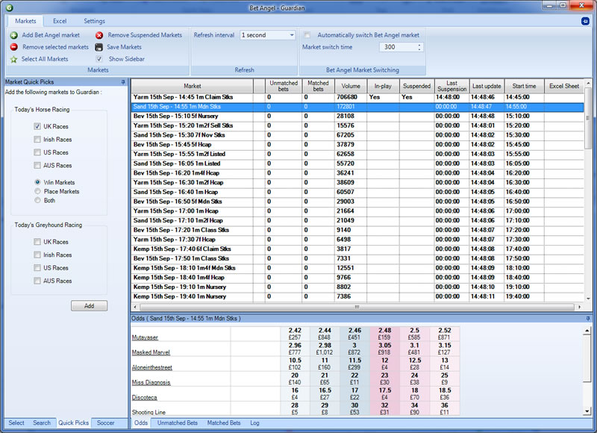This screenshot has width=597, height=433.
Task: Check US Races under Today's Greyhound Racing
Action: (x=37, y=268)
